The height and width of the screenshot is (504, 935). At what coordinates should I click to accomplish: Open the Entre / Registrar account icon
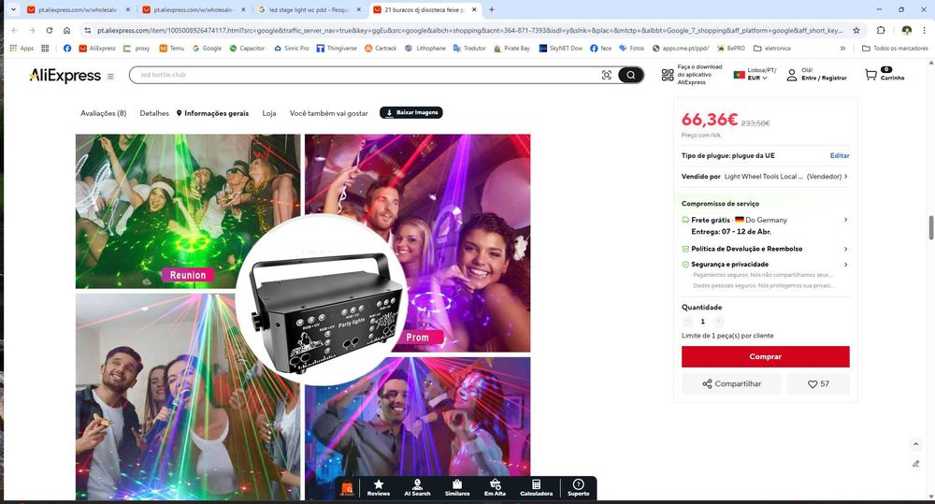pyautogui.click(x=791, y=75)
